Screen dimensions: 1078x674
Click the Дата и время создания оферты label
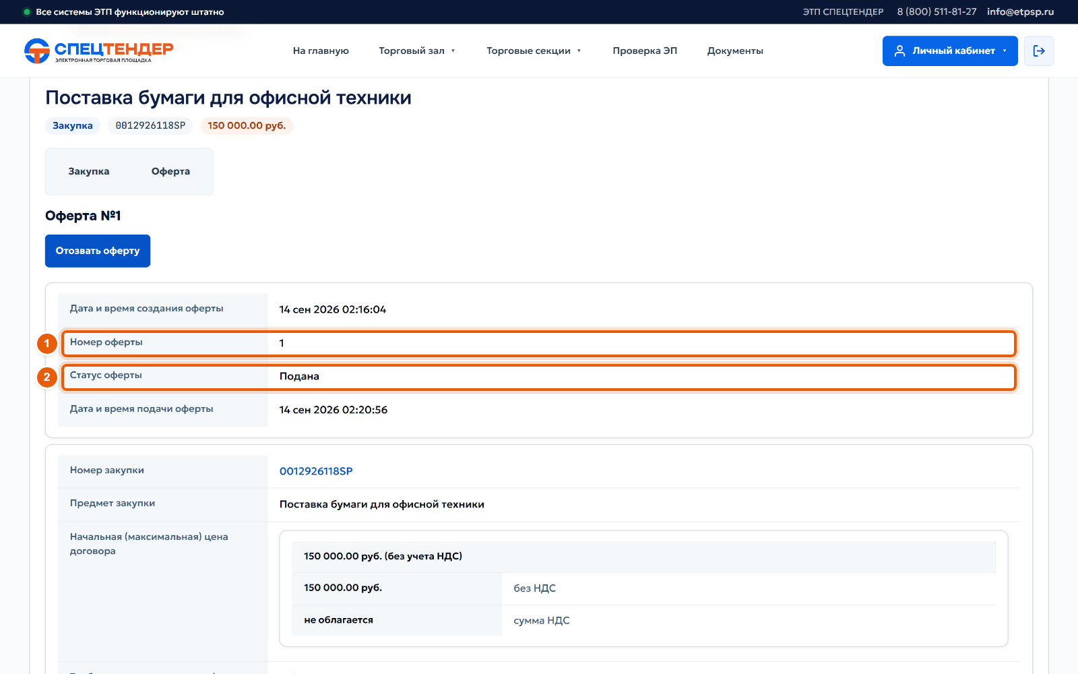tap(147, 309)
